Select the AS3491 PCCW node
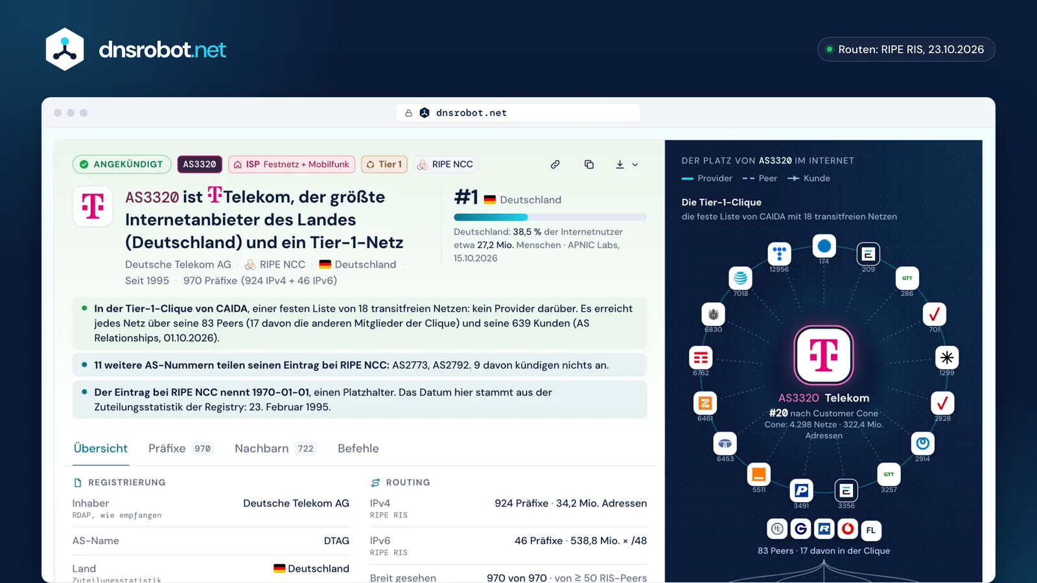 pos(801,490)
